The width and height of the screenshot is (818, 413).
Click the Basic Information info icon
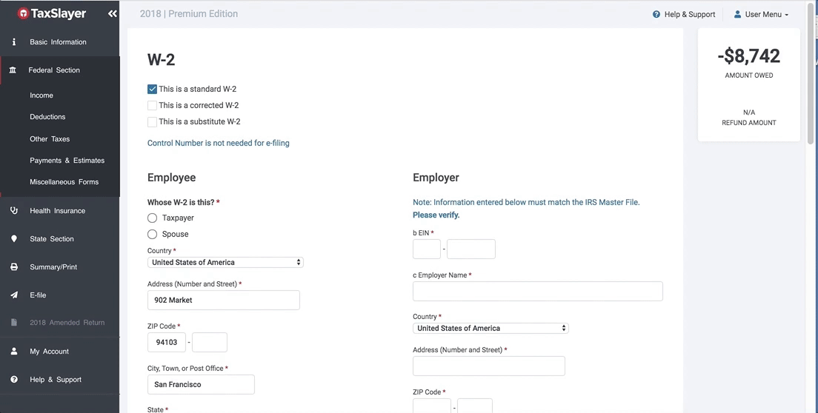[14, 42]
